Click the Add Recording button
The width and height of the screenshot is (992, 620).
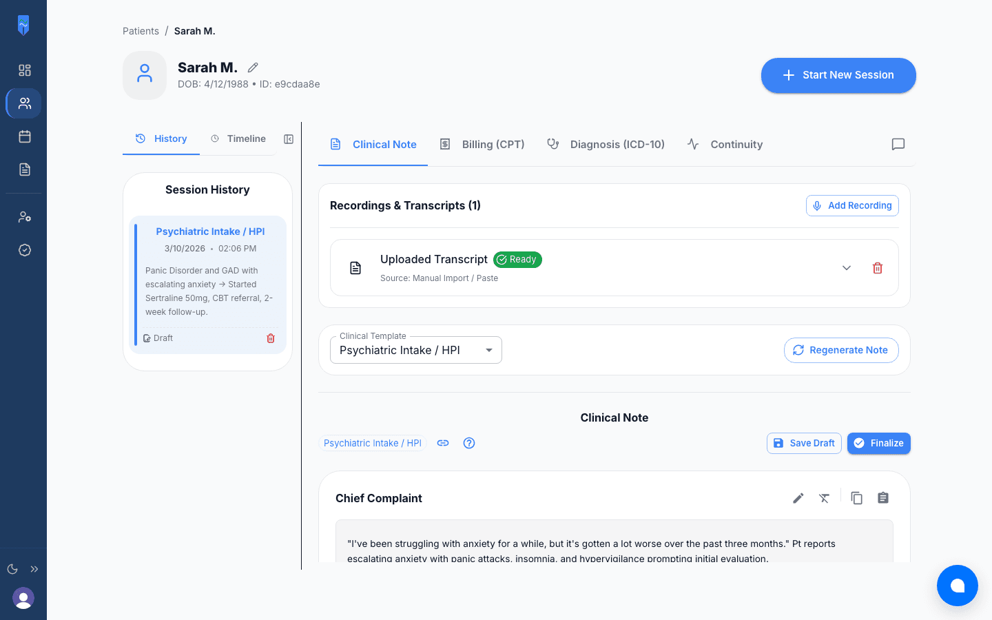(852, 205)
